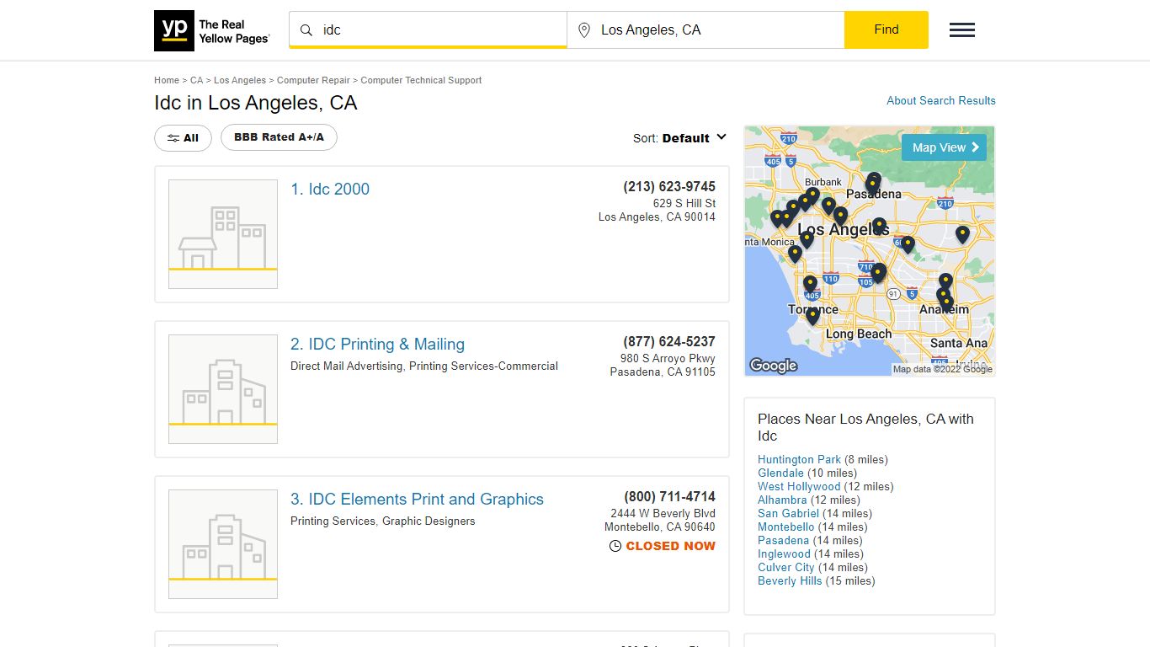Click phone number (800) 711-4714

[x=669, y=497]
